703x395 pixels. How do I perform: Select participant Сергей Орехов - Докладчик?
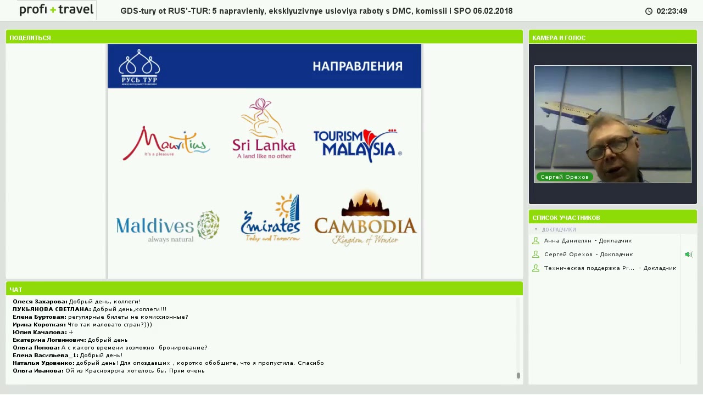click(588, 255)
